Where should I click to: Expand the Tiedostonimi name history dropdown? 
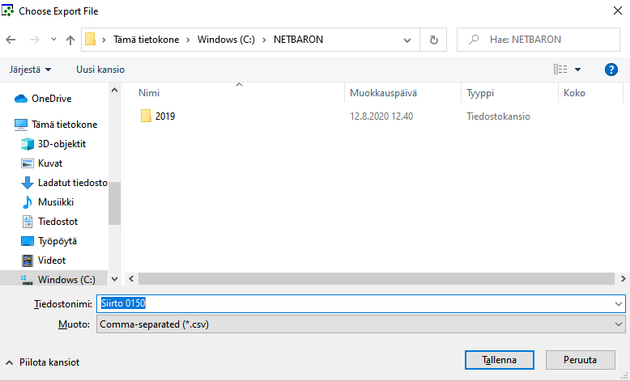tap(619, 304)
